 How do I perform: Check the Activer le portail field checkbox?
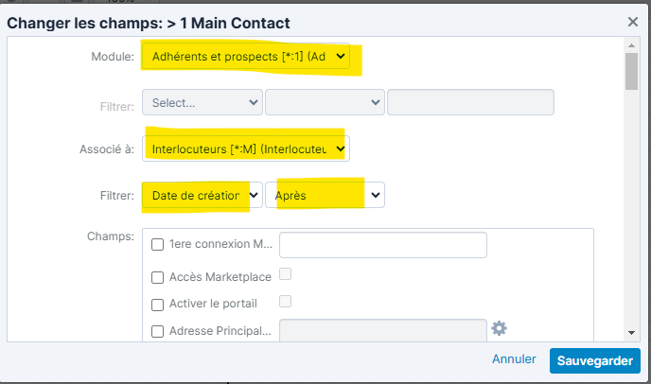158,305
